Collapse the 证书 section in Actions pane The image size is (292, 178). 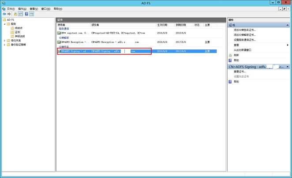(x=288, y=25)
